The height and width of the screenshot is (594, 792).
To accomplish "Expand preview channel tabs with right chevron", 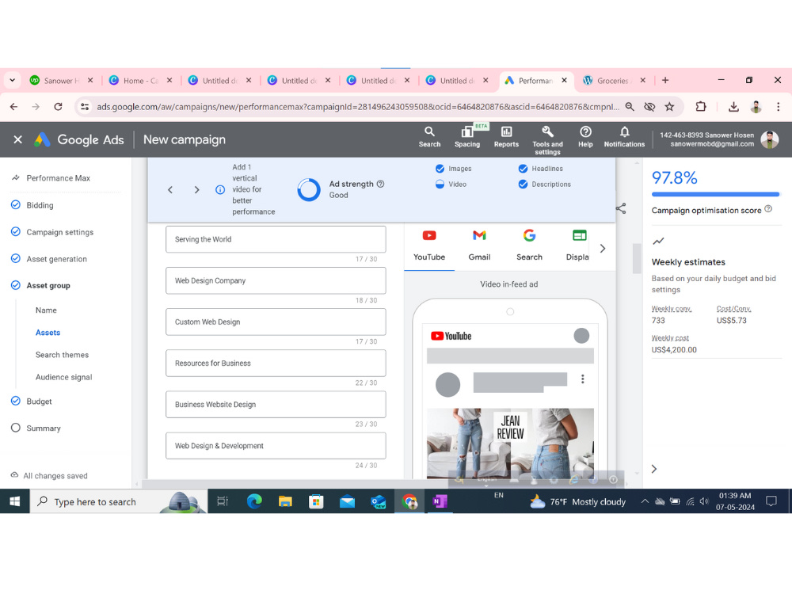I will coord(603,249).
